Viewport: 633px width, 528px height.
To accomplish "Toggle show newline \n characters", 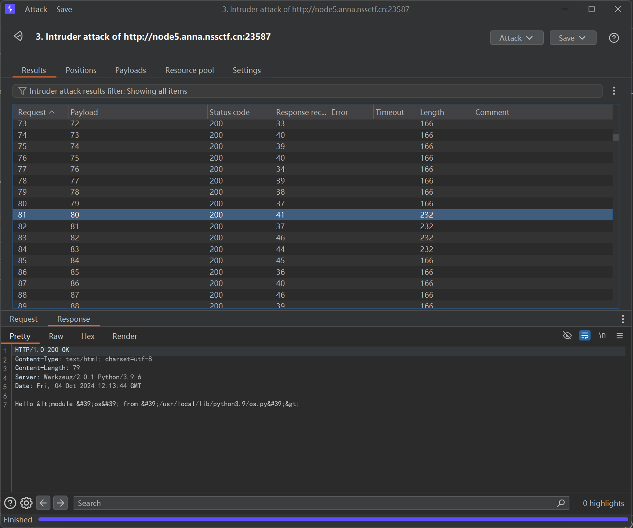I will tap(602, 335).
